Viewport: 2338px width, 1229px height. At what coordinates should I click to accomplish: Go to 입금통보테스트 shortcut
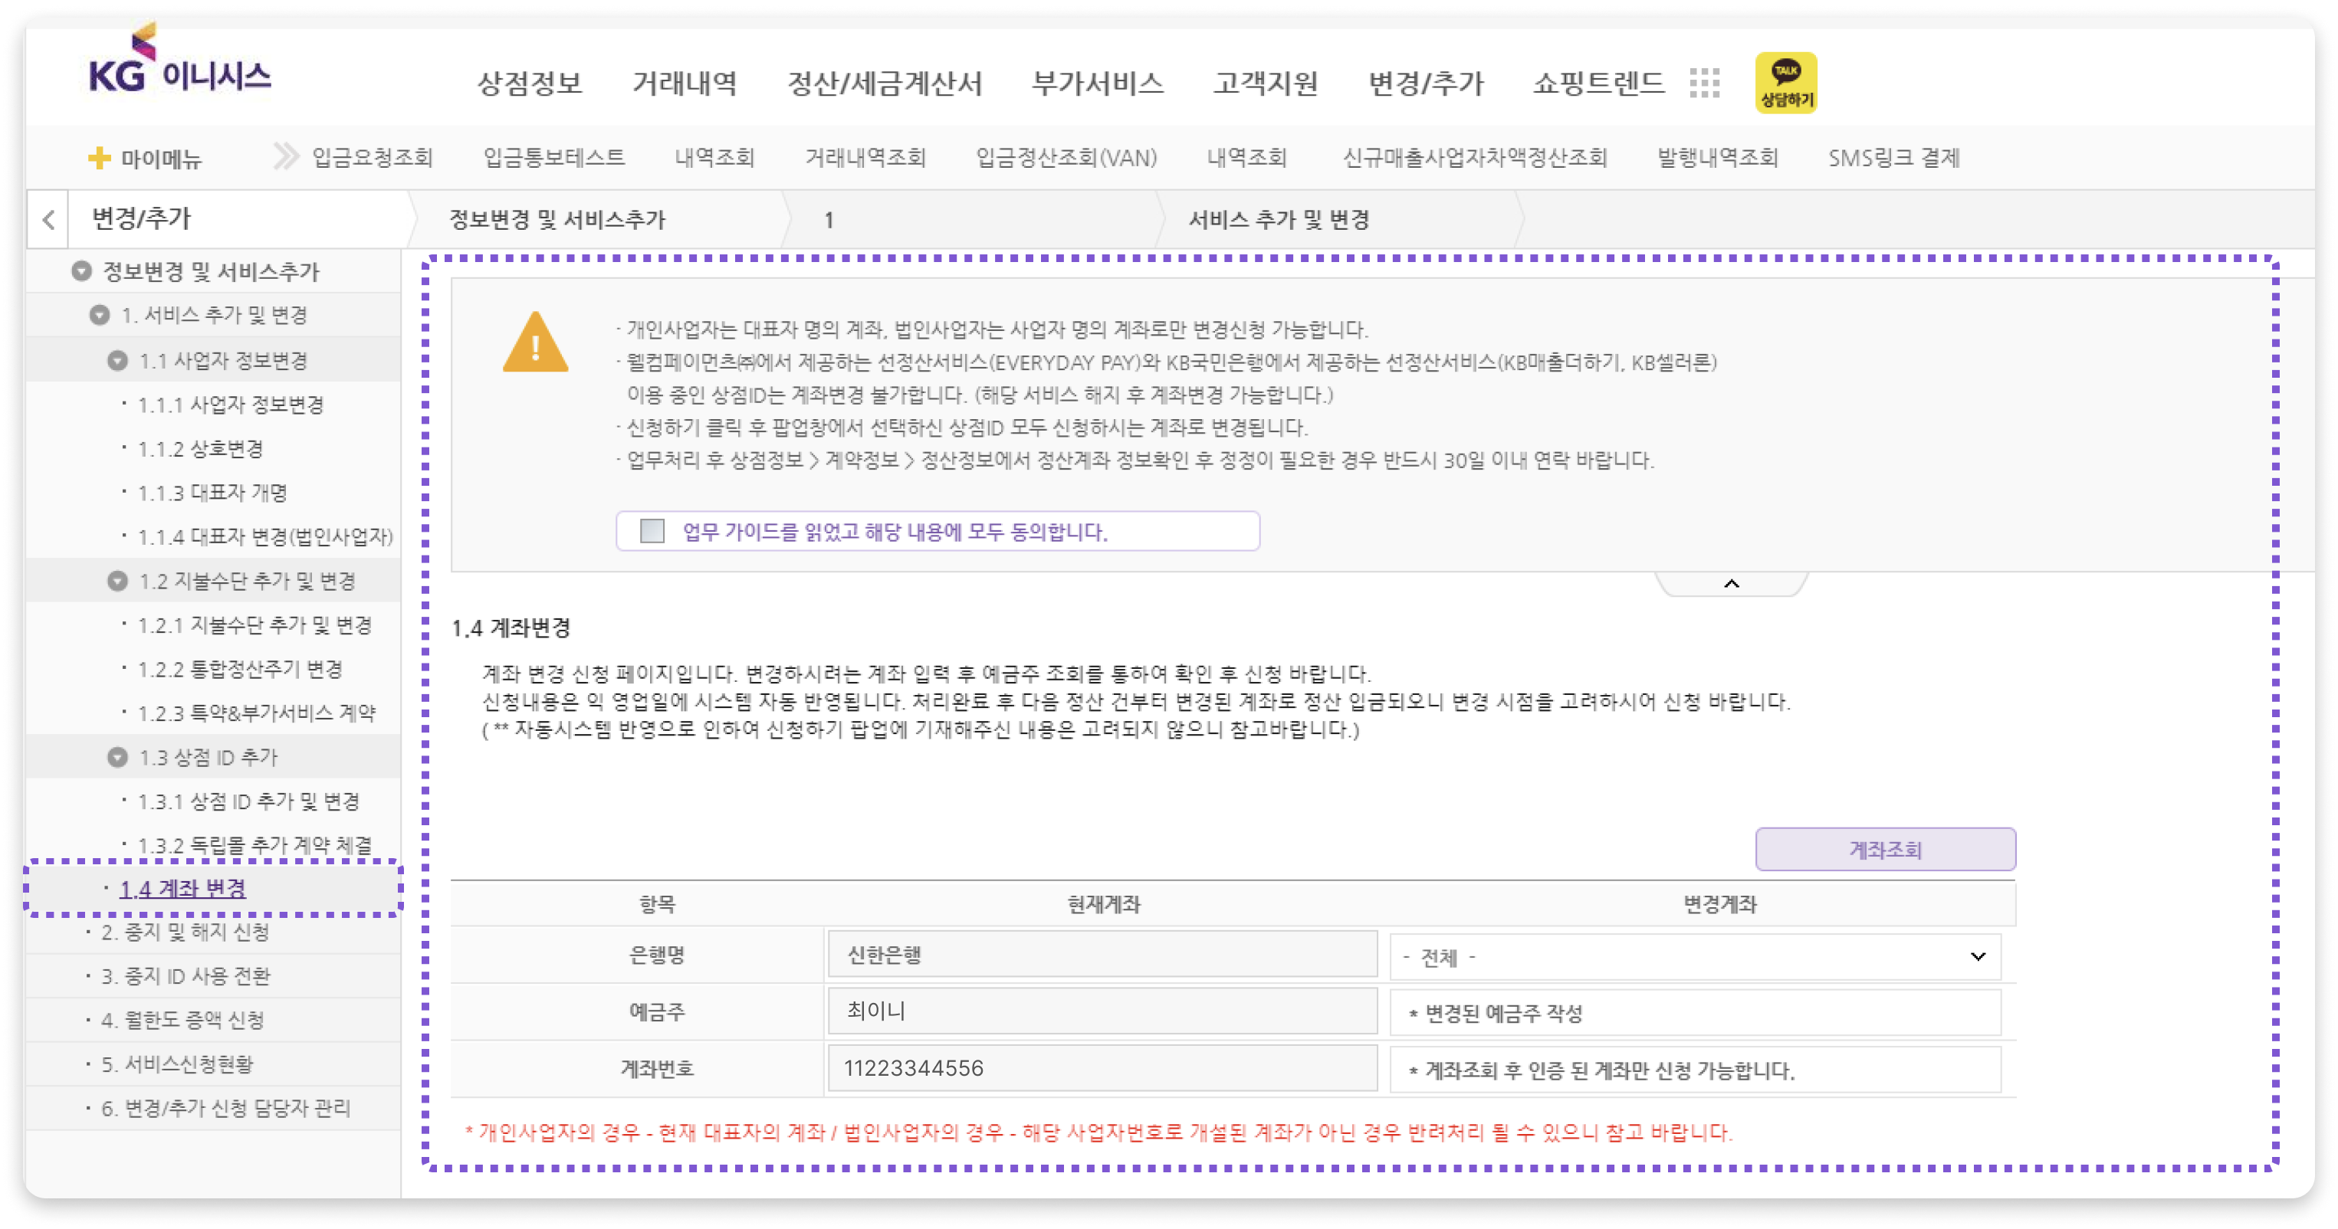(553, 158)
